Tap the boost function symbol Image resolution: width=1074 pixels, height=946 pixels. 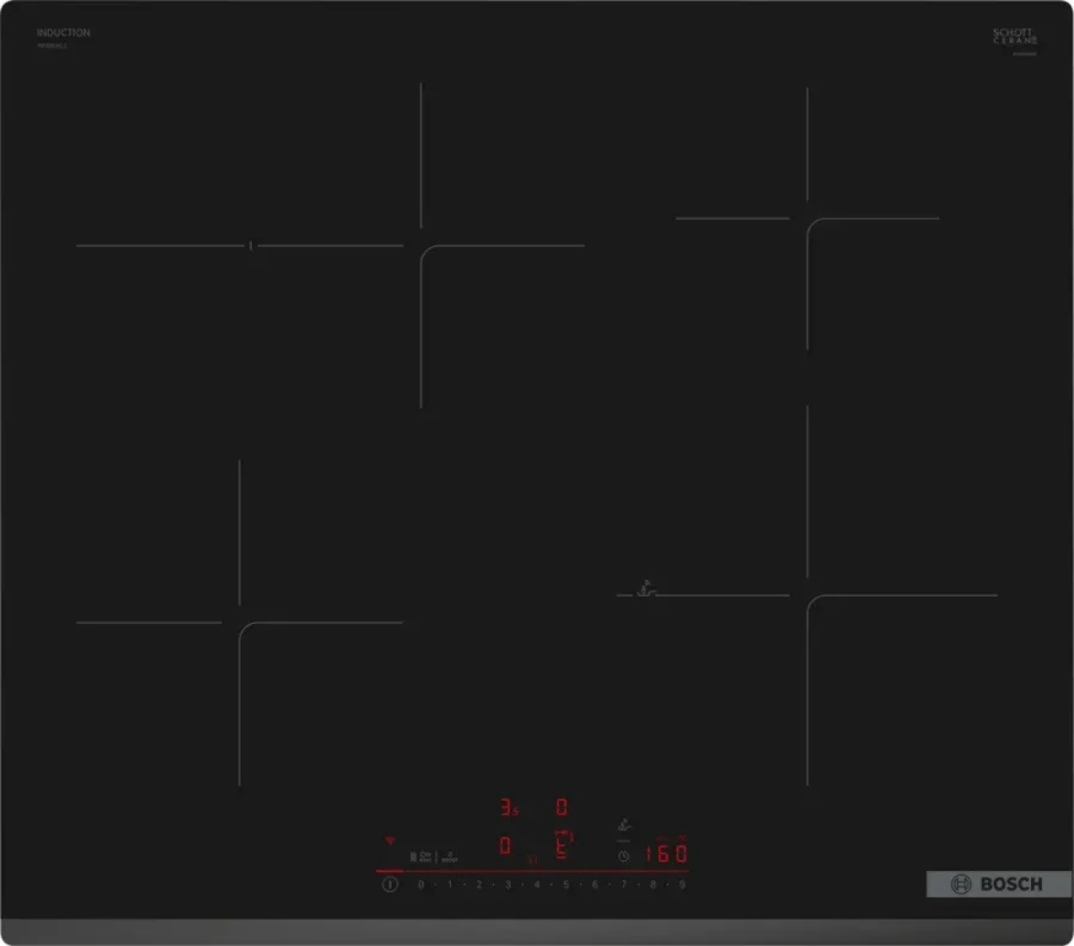[449, 857]
